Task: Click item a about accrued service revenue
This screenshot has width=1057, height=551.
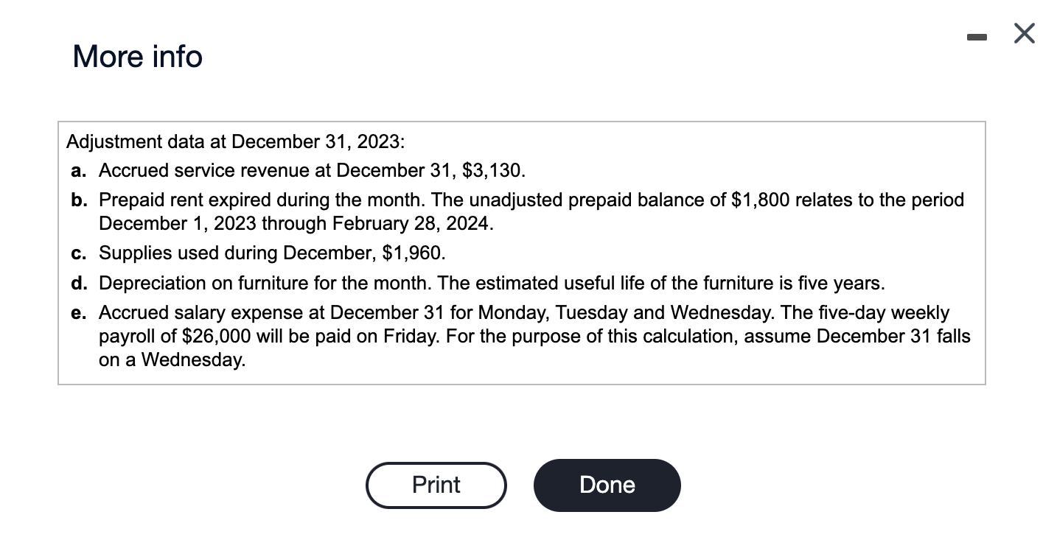Action: [299, 170]
